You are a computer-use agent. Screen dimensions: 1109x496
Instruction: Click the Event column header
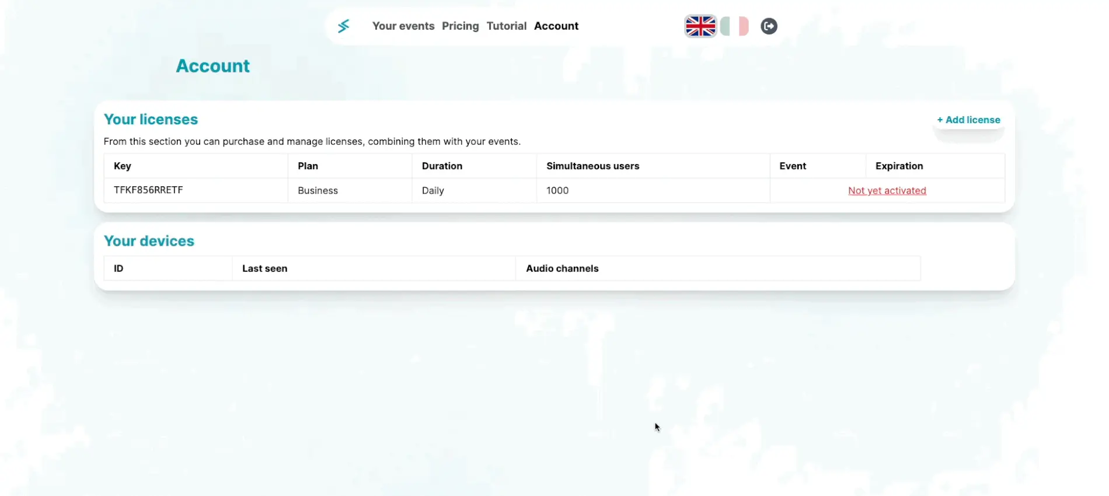point(792,166)
